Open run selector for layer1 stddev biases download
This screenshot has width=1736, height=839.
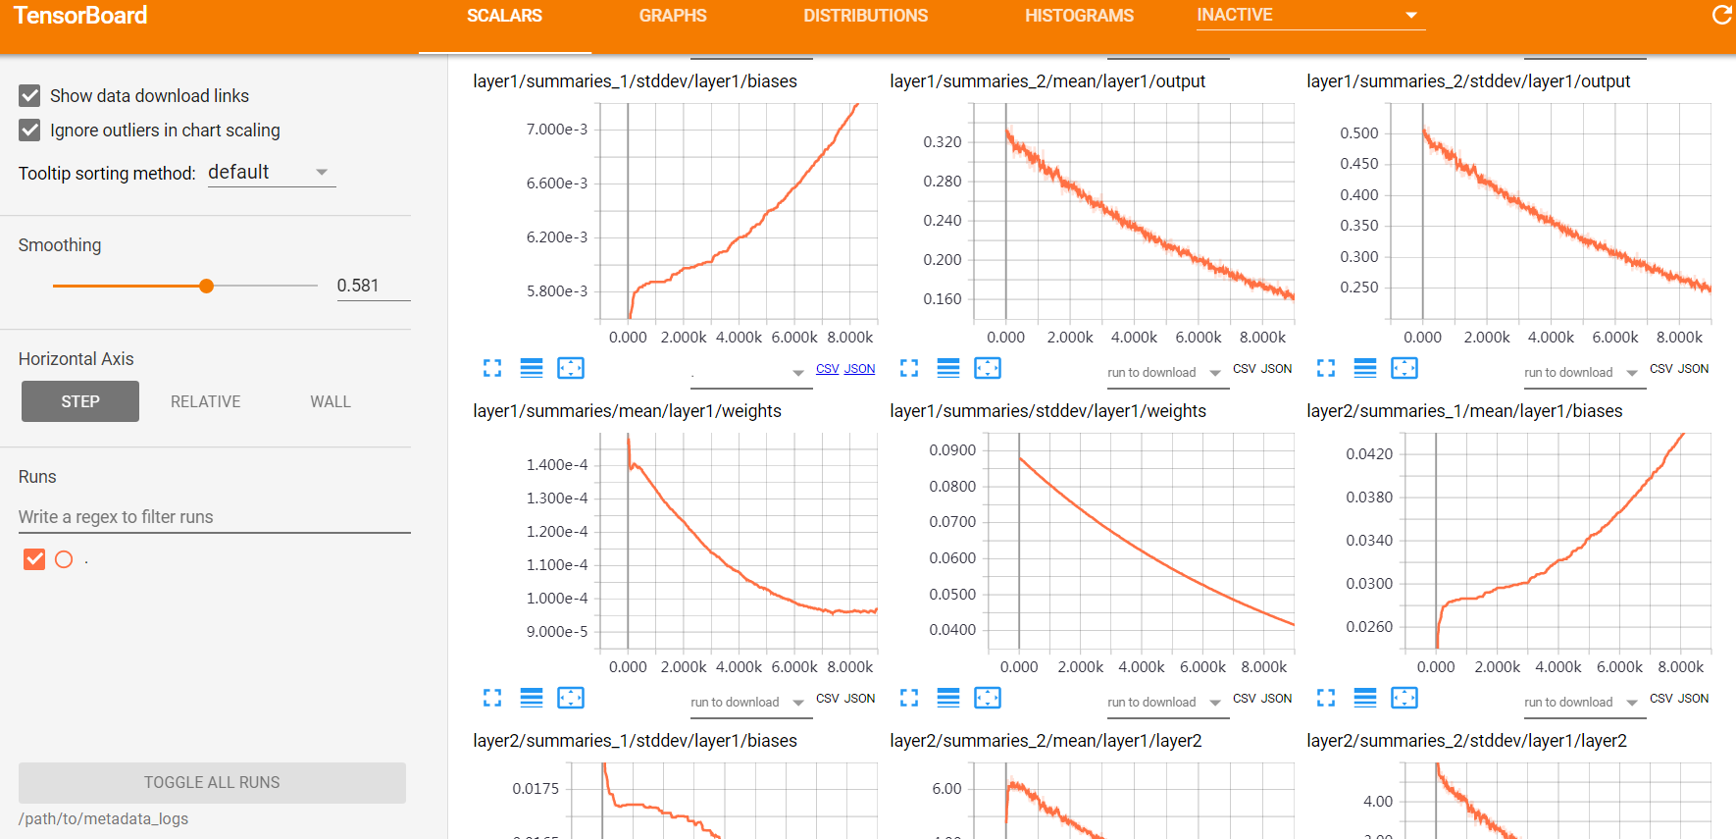pos(751,373)
